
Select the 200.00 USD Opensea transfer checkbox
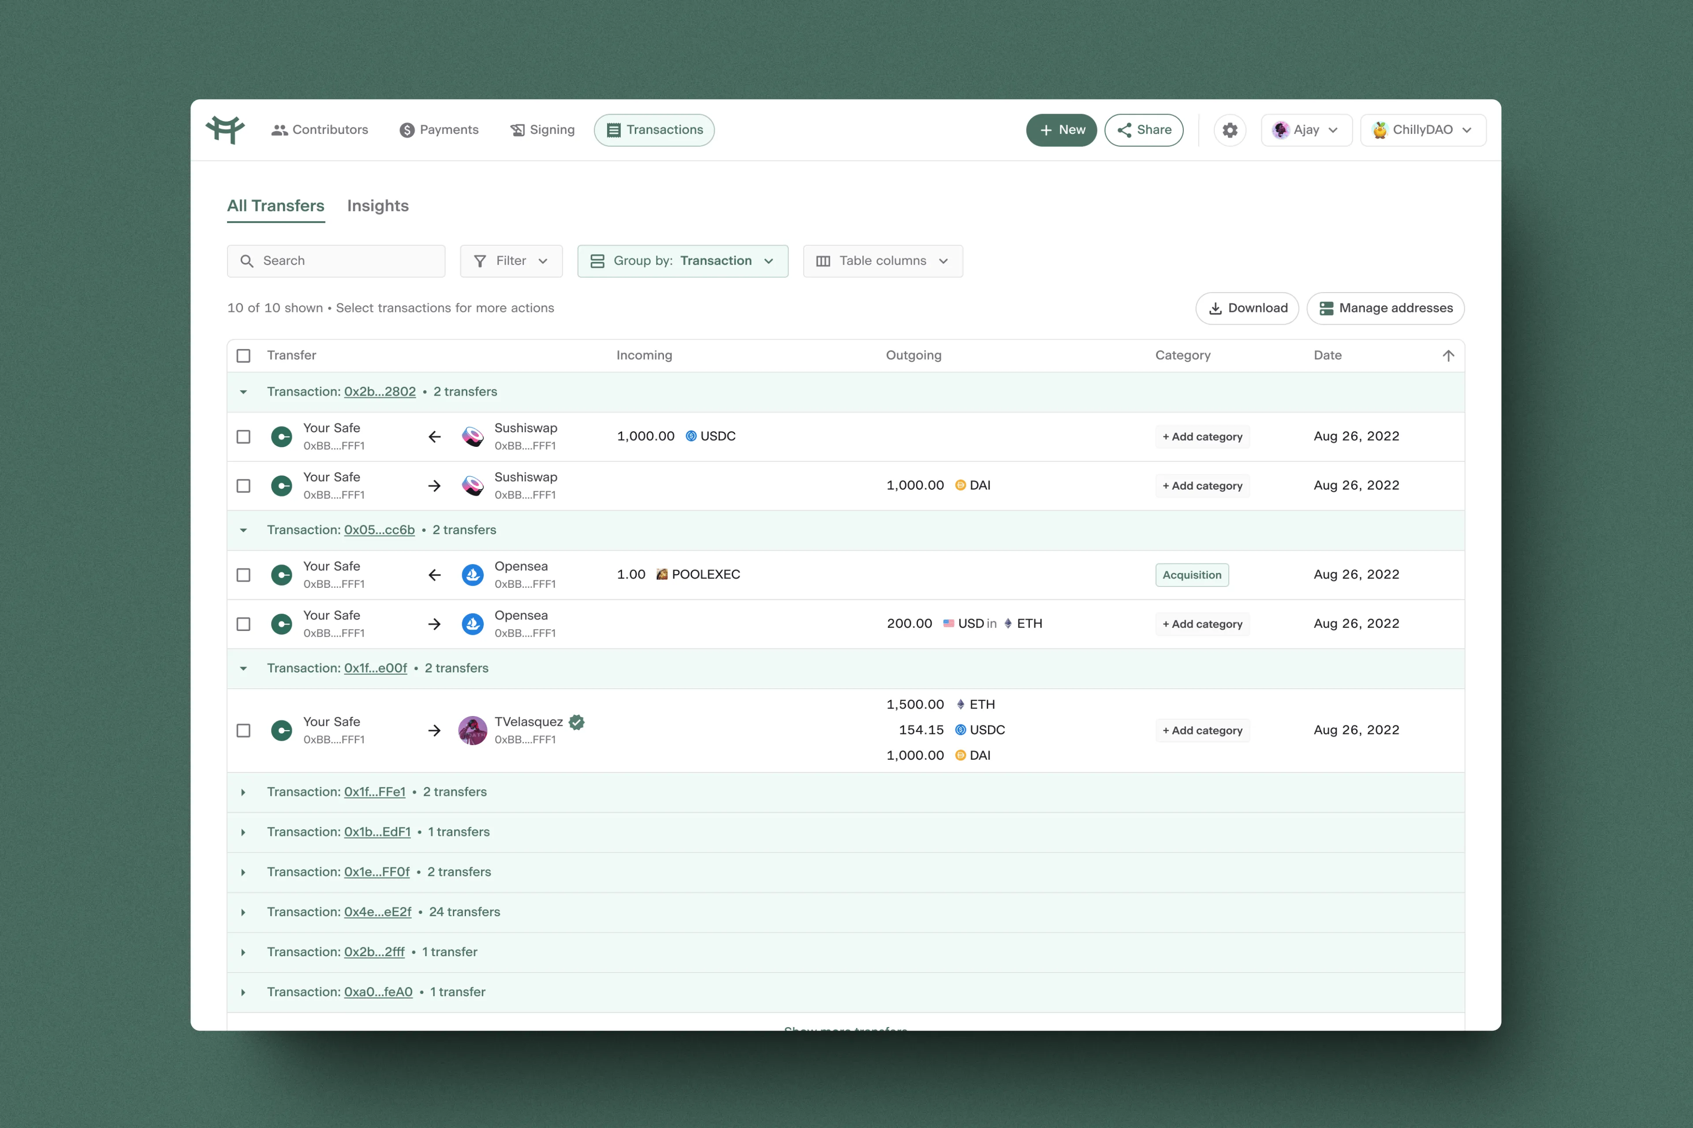tap(243, 624)
